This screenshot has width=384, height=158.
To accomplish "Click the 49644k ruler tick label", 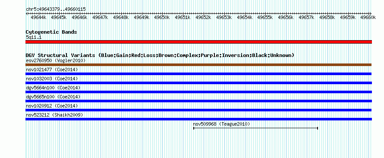I will (x=38, y=17).
